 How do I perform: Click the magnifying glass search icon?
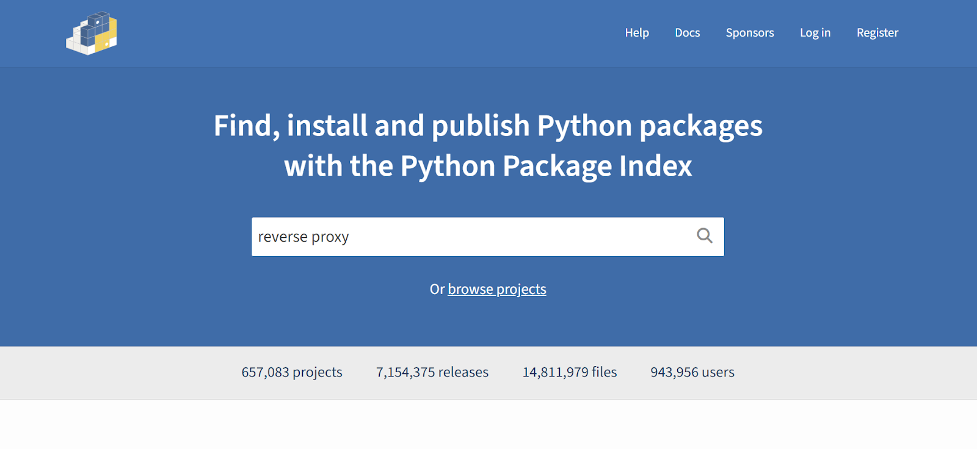pyautogui.click(x=705, y=236)
